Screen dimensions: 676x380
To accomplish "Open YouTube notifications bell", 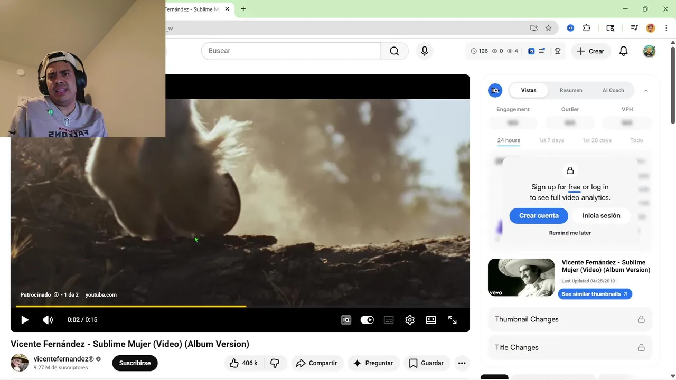I will 624,51.
